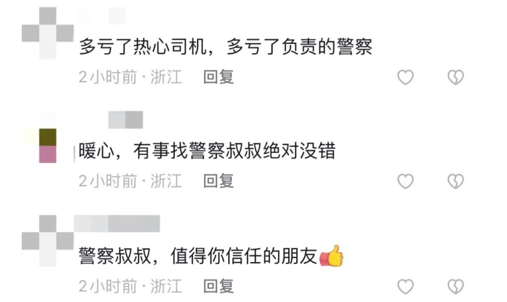Open the third commenter's avatar
The width and height of the screenshot is (507, 302).
[x=47, y=241]
